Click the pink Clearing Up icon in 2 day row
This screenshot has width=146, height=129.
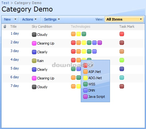[x=34, y=43]
